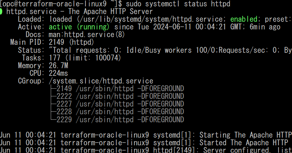Click CGroup path '/system.slice/httpd.service'
The width and height of the screenshot is (292, 153).
tap(101, 81)
